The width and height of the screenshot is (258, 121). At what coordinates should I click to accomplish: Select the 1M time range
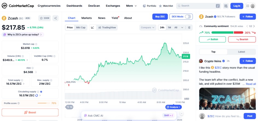click(169, 27)
